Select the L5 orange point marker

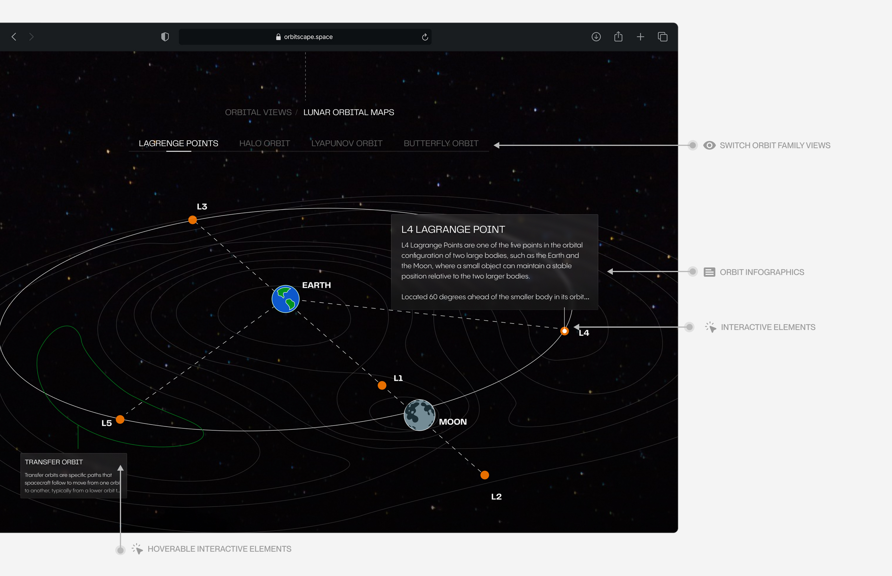pos(120,419)
